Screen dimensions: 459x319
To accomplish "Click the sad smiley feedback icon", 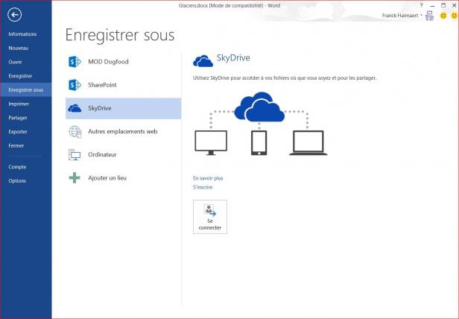I will (454, 16).
